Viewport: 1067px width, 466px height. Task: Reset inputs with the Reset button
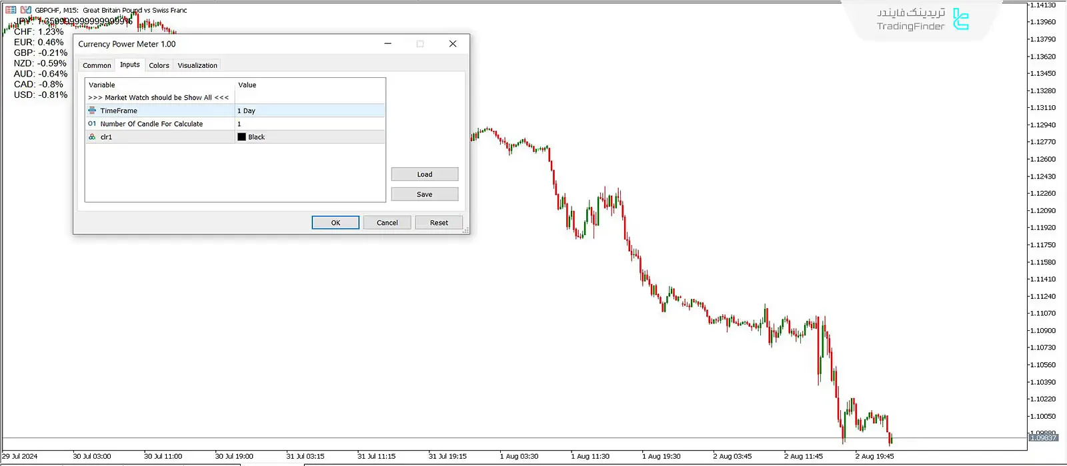[439, 222]
